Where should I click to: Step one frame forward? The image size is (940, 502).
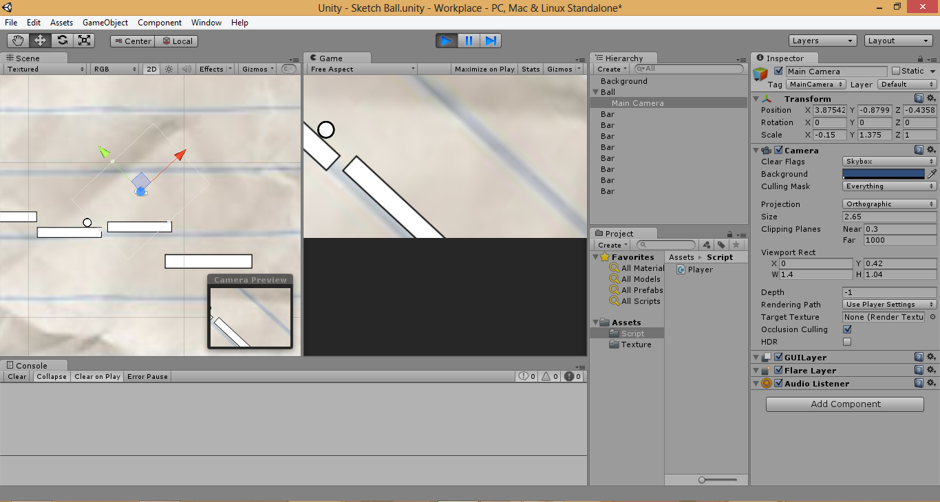[491, 41]
